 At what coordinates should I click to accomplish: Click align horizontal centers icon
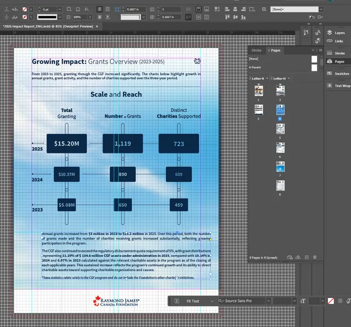click(235, 9)
